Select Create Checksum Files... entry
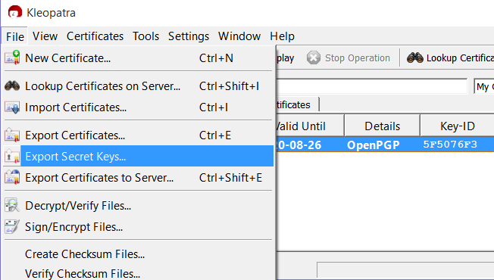 tap(139, 254)
